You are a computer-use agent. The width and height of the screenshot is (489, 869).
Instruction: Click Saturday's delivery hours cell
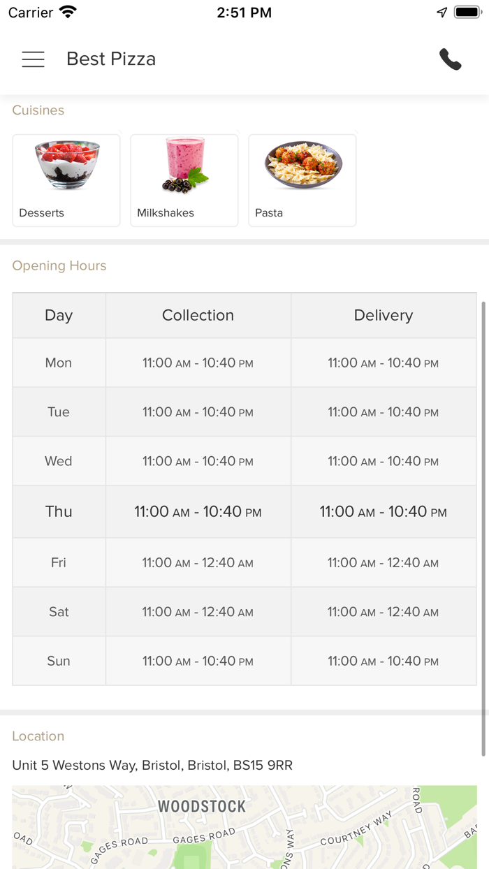pyautogui.click(x=384, y=612)
